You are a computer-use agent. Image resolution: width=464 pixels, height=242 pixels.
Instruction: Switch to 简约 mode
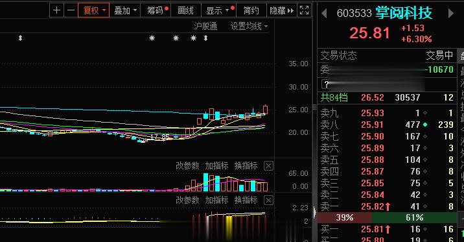(251, 10)
